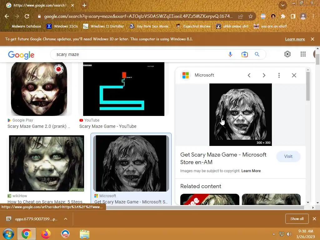Show hidden system tray icons
Screen dimensions: 320x240
274,234
